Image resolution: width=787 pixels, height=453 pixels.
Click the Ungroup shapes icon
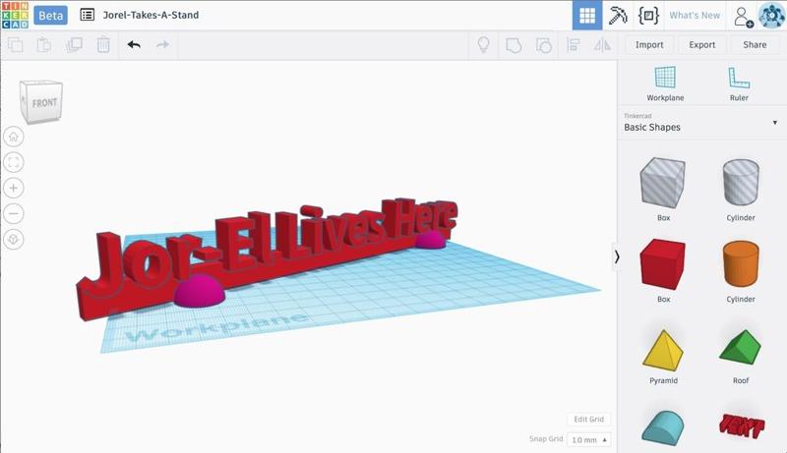544,45
